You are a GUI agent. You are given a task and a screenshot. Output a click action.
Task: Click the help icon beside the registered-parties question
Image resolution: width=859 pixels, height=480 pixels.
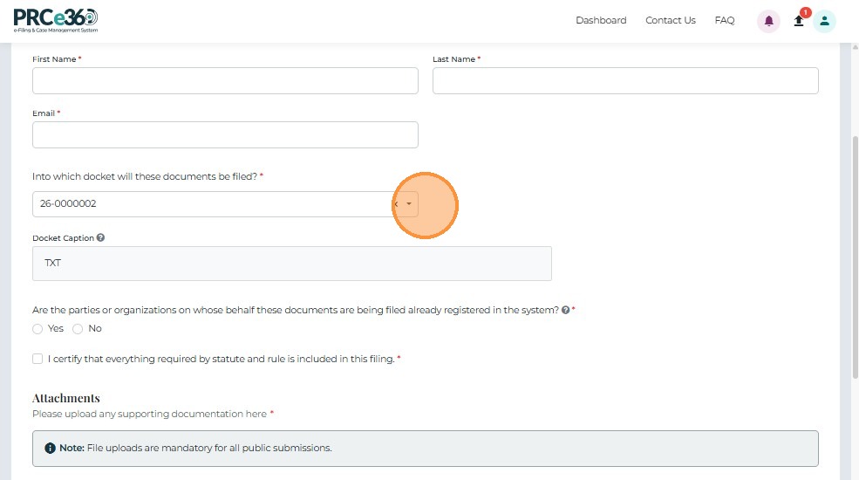(x=566, y=310)
